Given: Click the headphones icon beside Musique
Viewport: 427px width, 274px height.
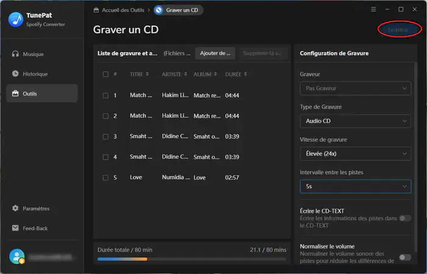Looking at the screenshot, I should tap(15, 54).
